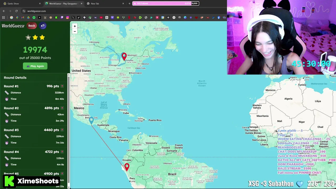Select the Round #4 heading
Image resolution: width=336 pixels, height=189 pixels.
11,152
